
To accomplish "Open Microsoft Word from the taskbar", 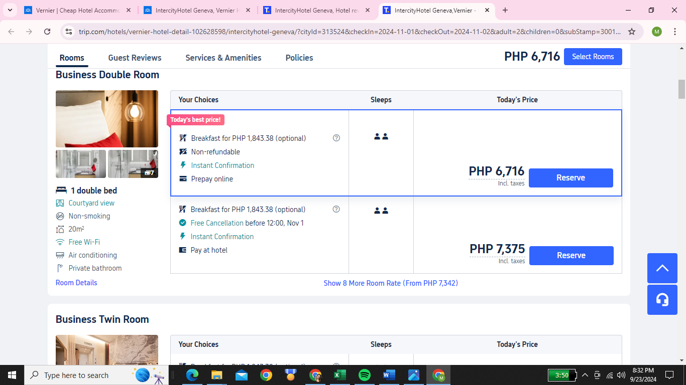I will pyautogui.click(x=389, y=375).
